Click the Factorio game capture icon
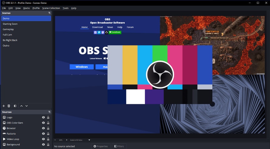The height and width of the screenshot is (149, 270). (4, 134)
